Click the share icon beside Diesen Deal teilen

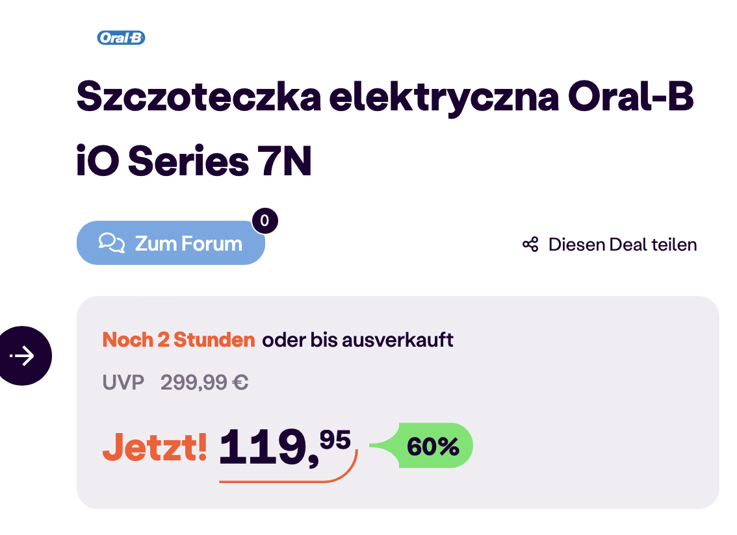pos(530,245)
